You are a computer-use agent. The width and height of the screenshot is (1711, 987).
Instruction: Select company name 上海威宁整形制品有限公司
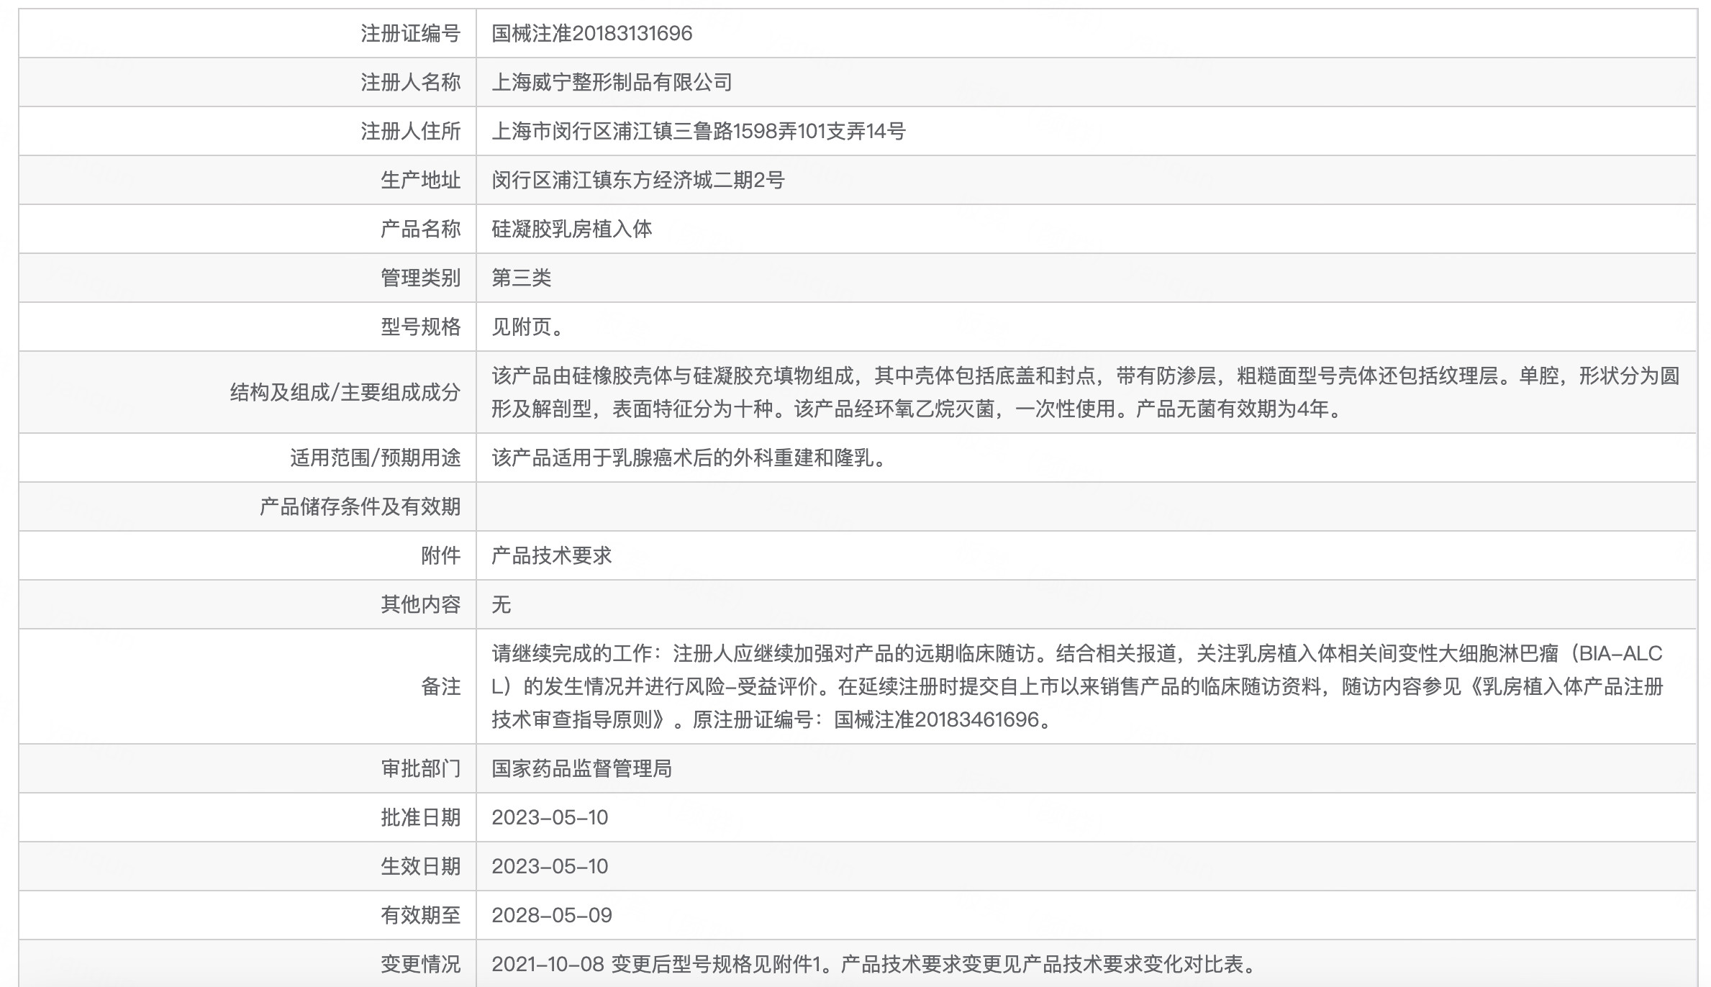click(x=612, y=83)
